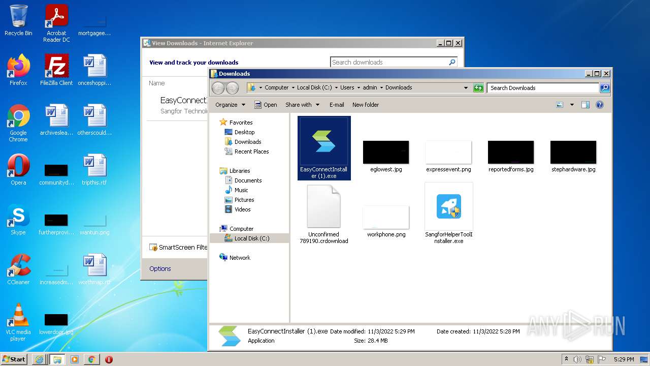Click Windows Explorer taskbar button
650x366 pixels.
click(x=57, y=359)
